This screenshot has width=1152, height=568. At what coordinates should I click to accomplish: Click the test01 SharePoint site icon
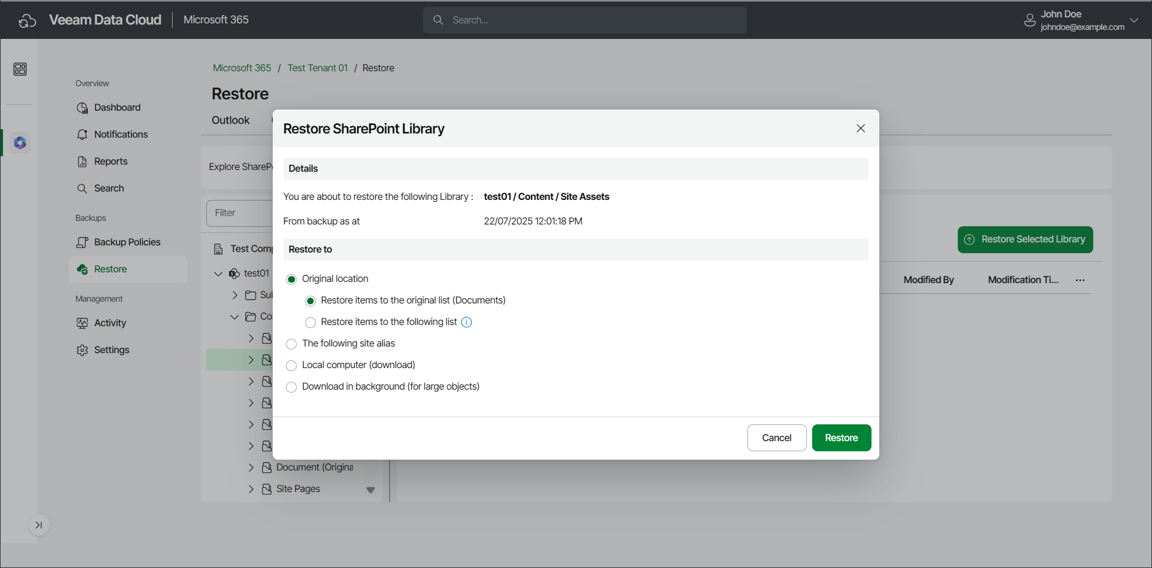[x=234, y=274]
